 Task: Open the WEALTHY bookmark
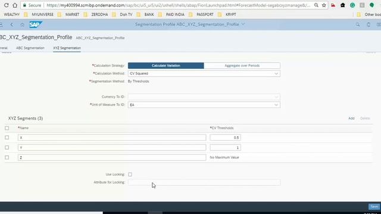click(x=12, y=14)
